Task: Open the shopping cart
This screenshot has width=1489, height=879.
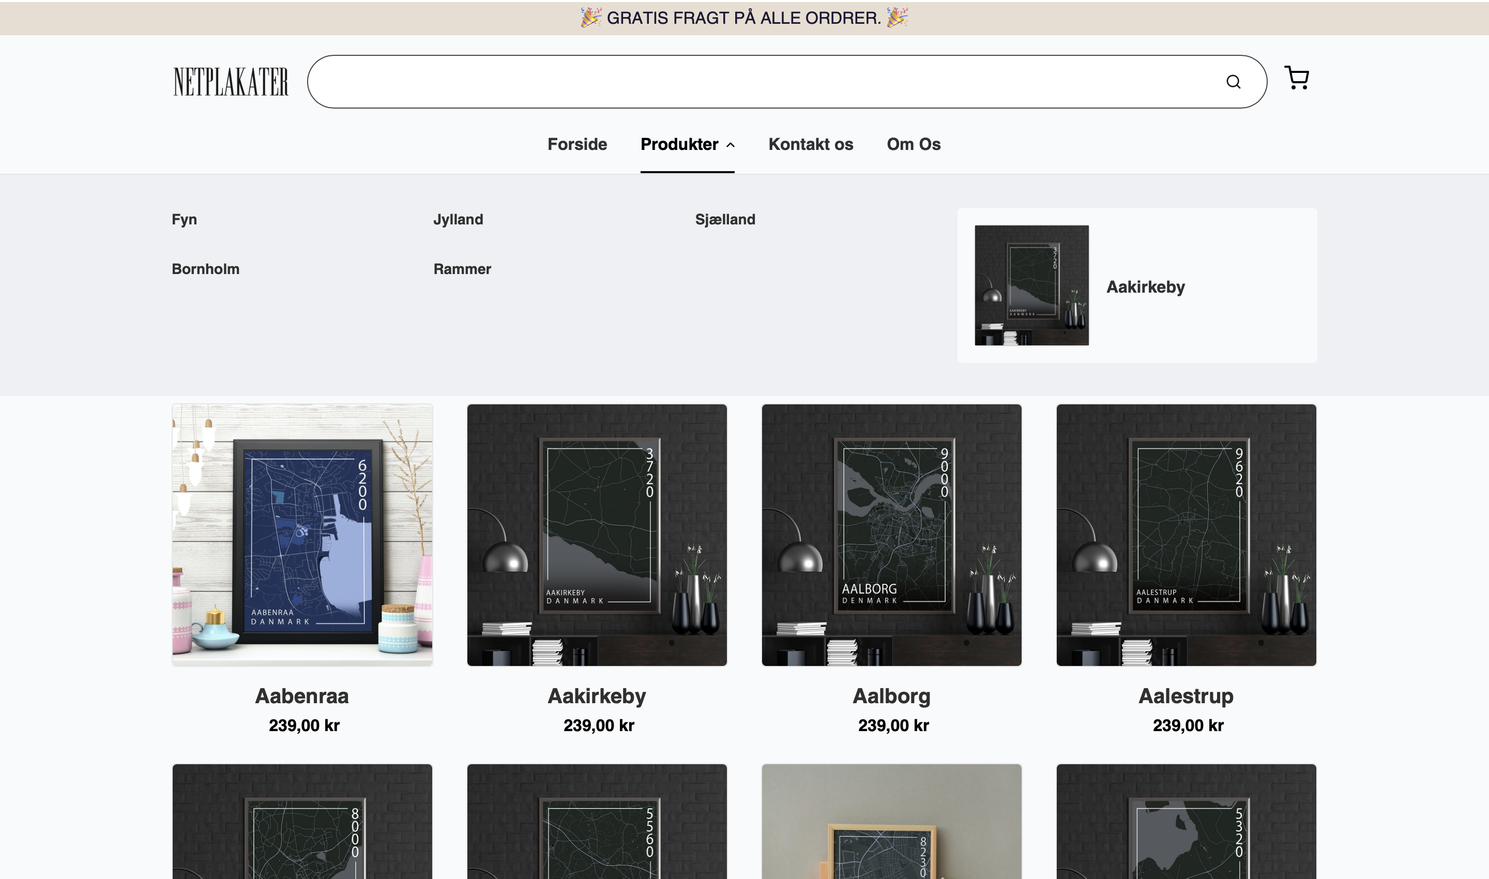Action: [x=1296, y=78]
